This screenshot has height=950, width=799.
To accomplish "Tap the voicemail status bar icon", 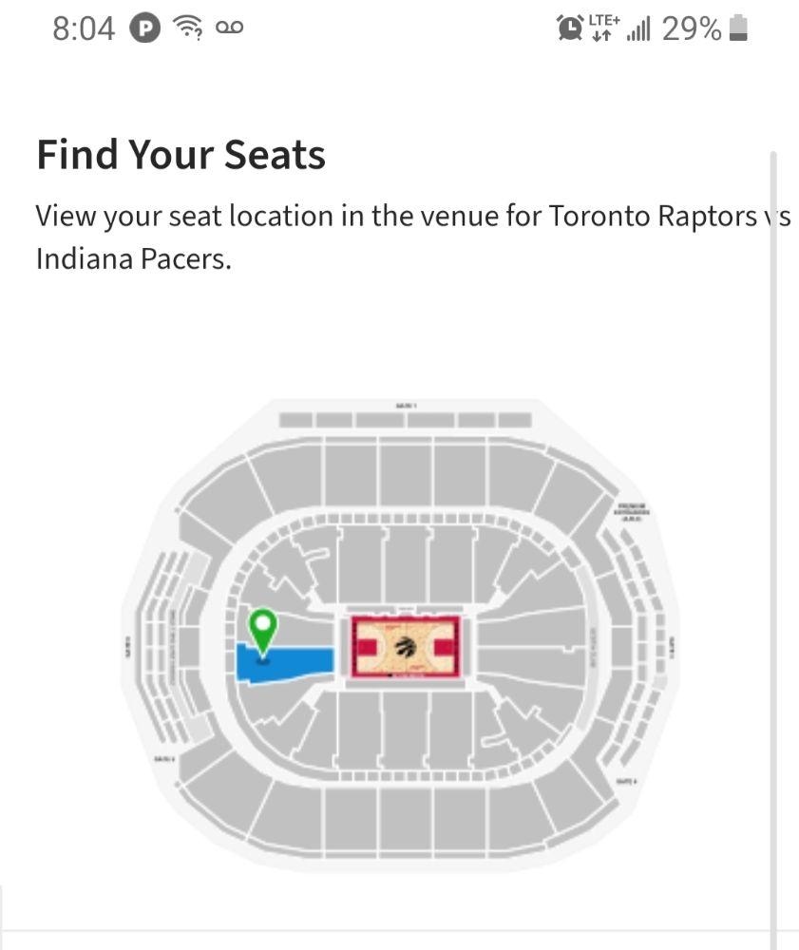I will click(229, 28).
